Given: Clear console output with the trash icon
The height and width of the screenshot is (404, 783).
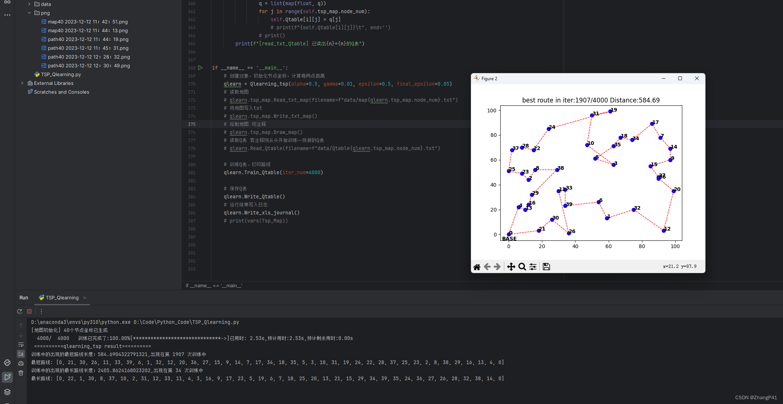Looking at the screenshot, I should pos(21,373).
